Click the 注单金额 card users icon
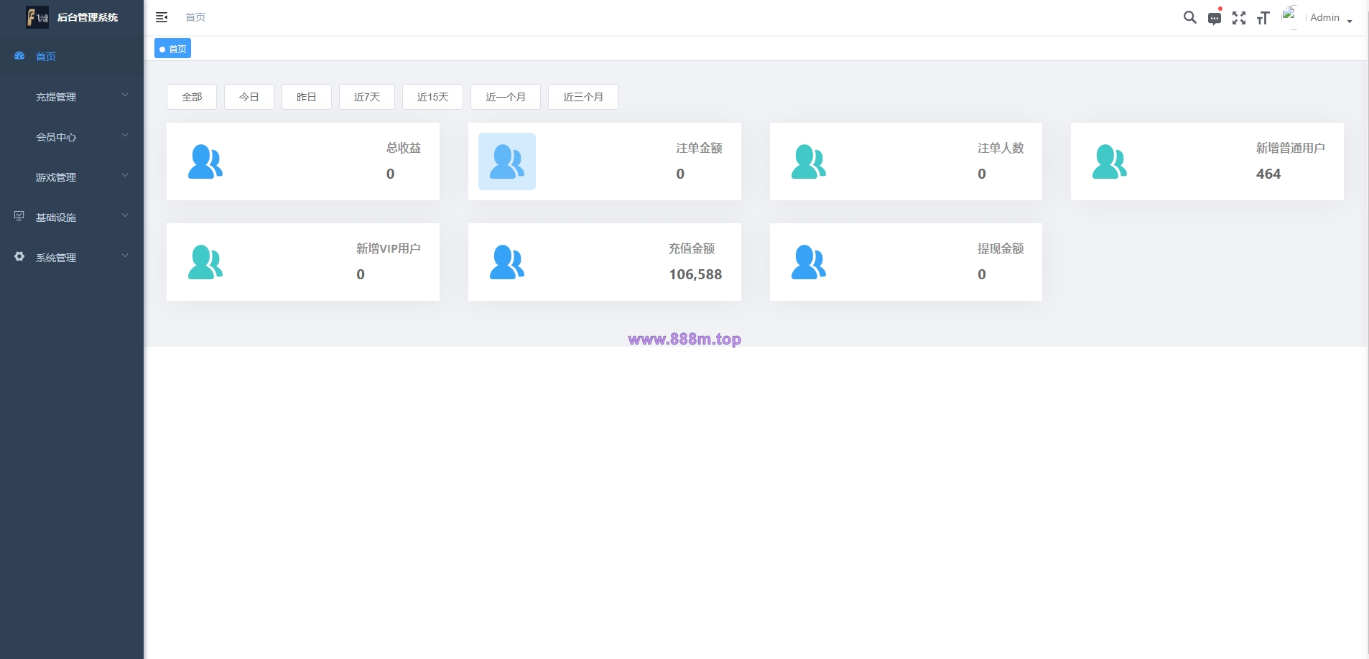Viewport: 1369px width, 659px height. [507, 162]
